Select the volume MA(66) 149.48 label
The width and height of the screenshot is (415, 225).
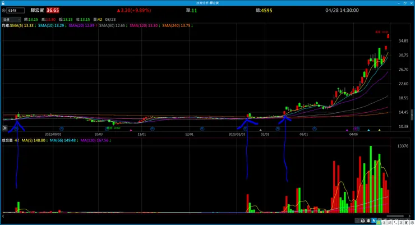click(x=64, y=140)
